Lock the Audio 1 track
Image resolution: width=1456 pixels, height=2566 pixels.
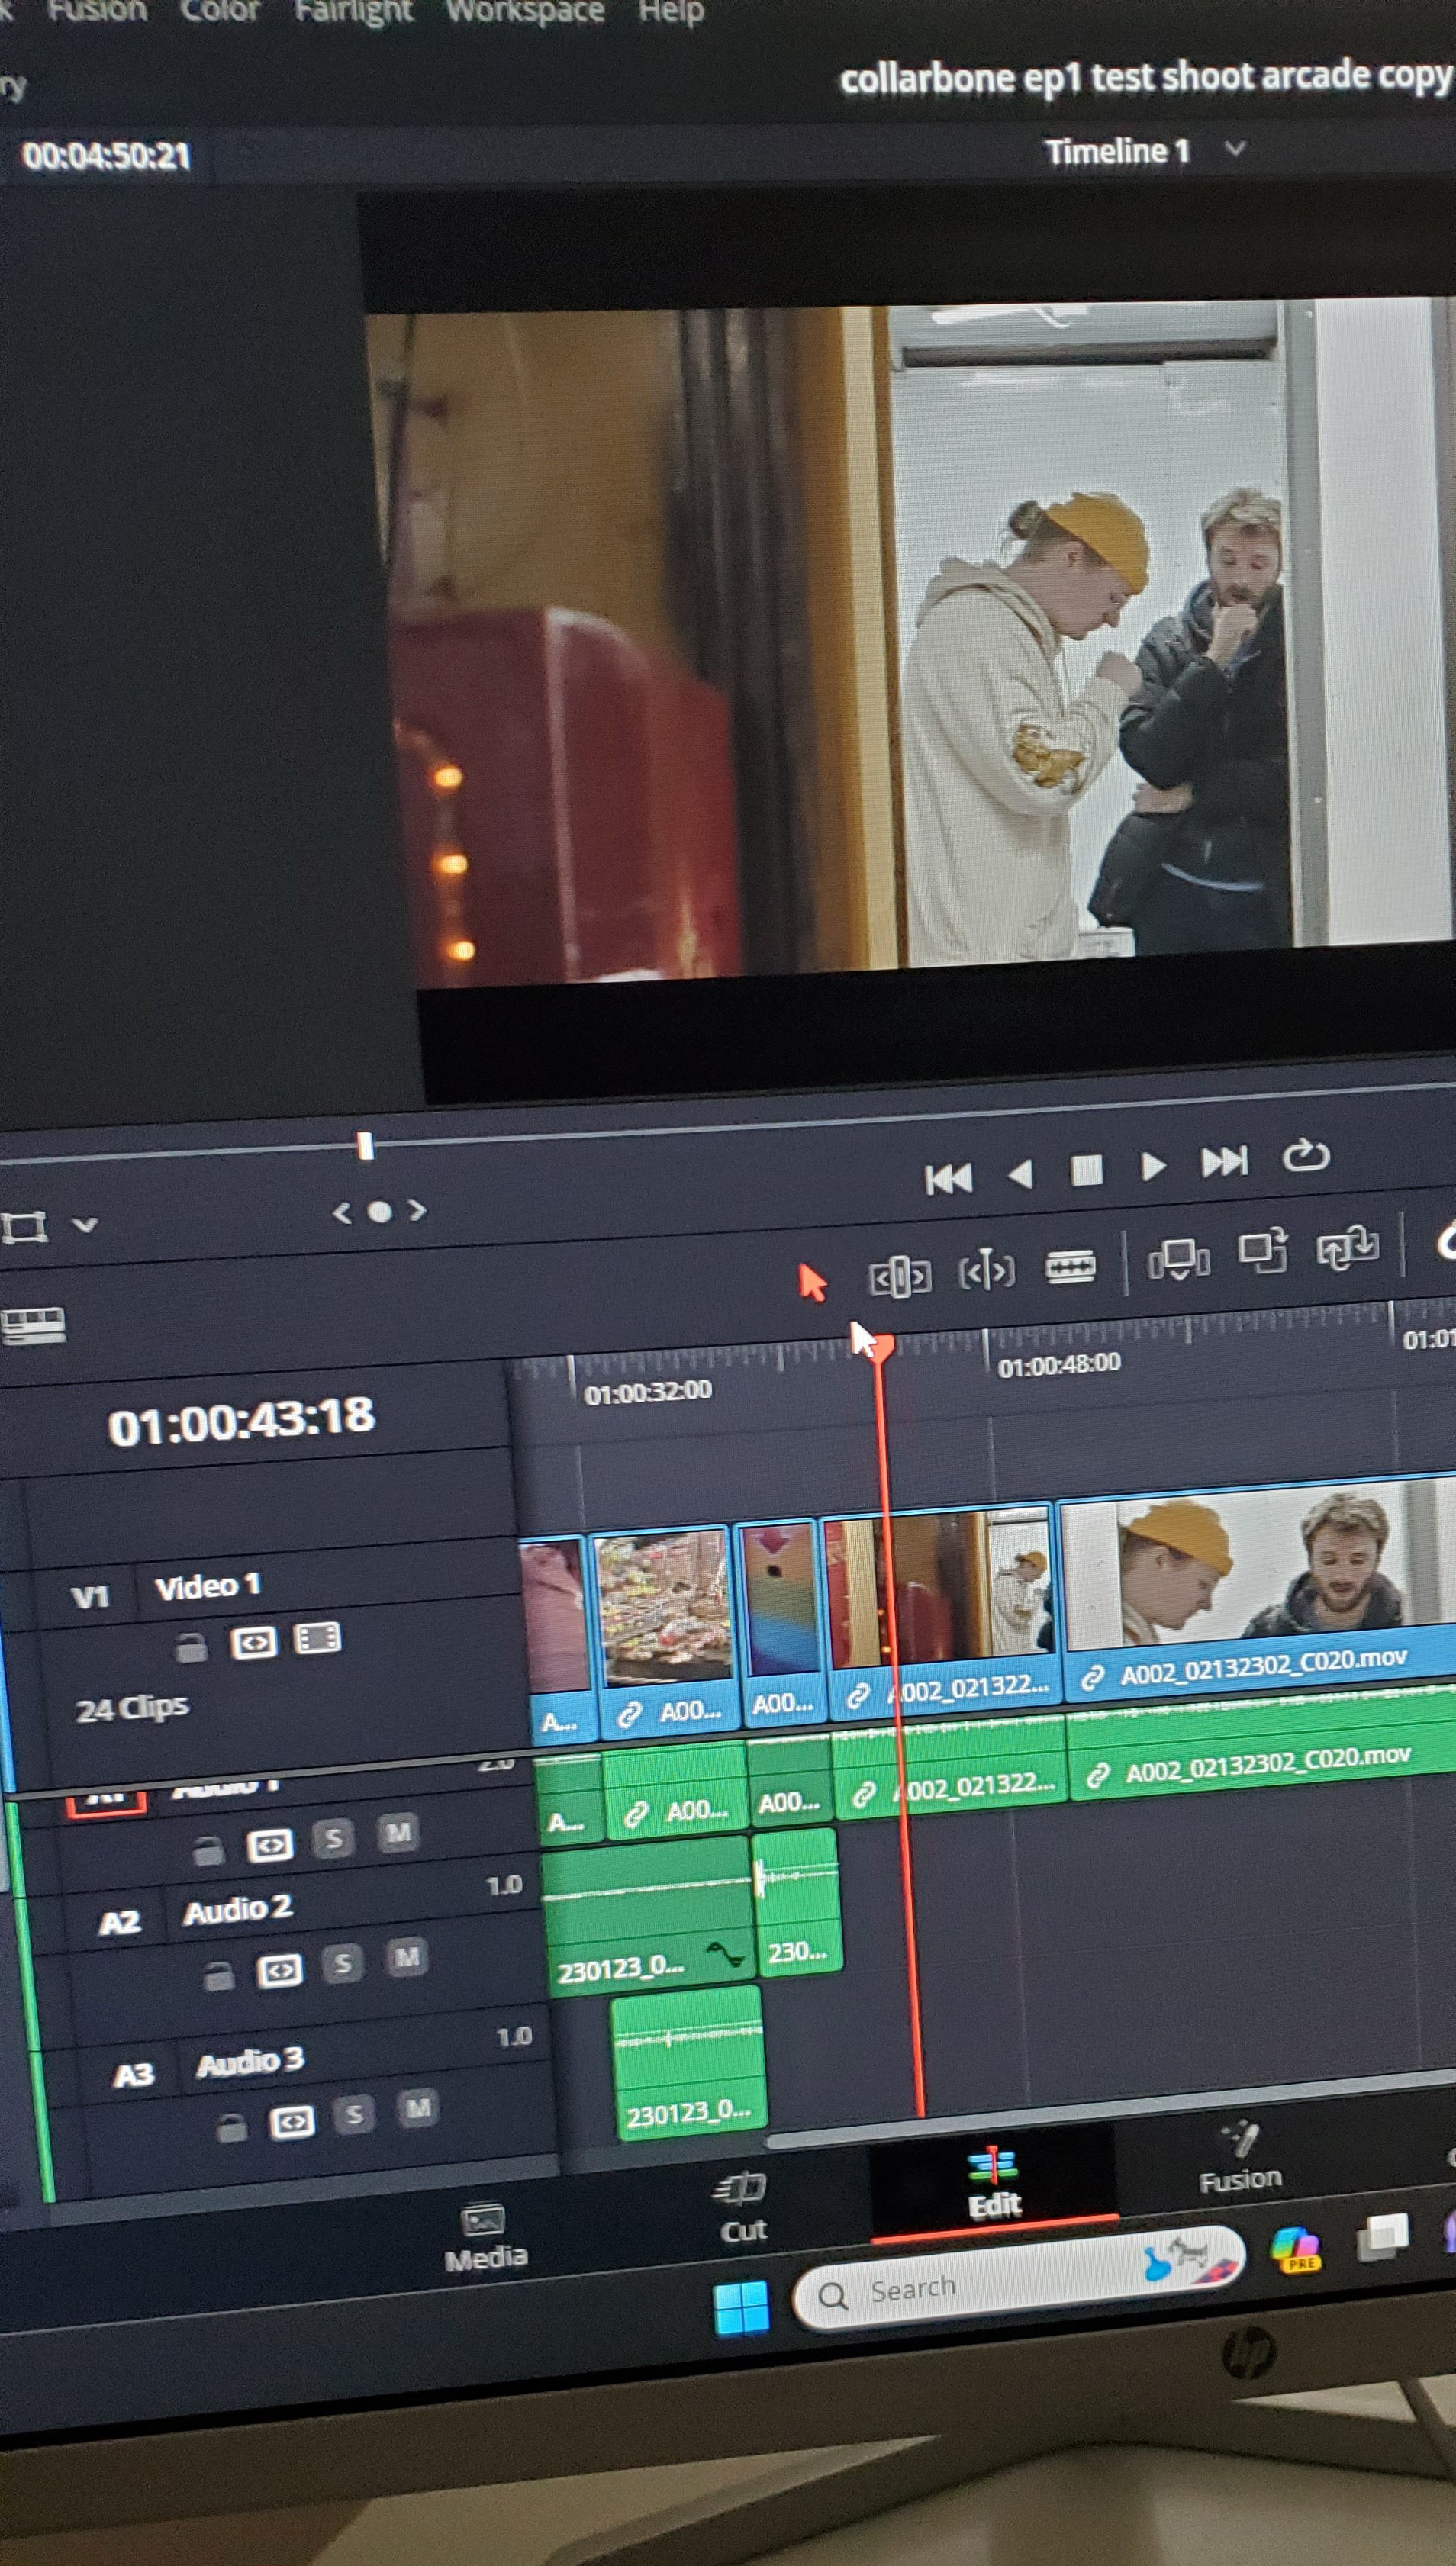[x=208, y=1853]
